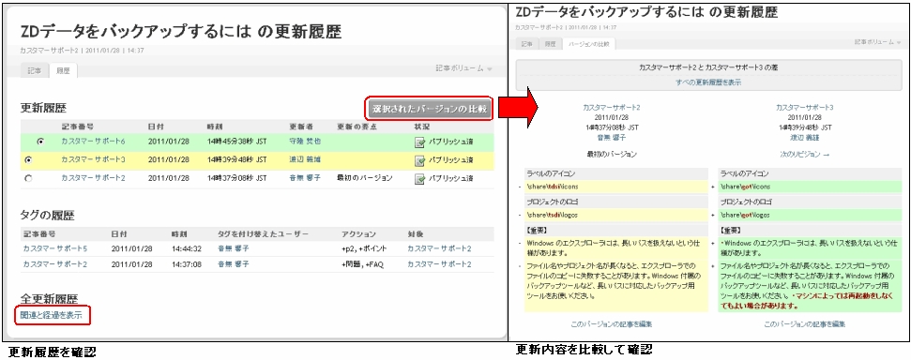This screenshot has height=360, width=911.
Task: Click 最初のバージョン summary cell in history table
Action: click(365, 178)
